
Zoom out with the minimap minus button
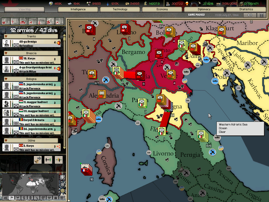[x=62, y=191]
